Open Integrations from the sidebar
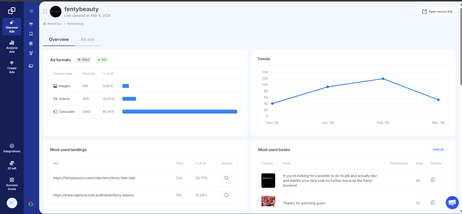The width and height of the screenshot is (462, 214). [12, 148]
